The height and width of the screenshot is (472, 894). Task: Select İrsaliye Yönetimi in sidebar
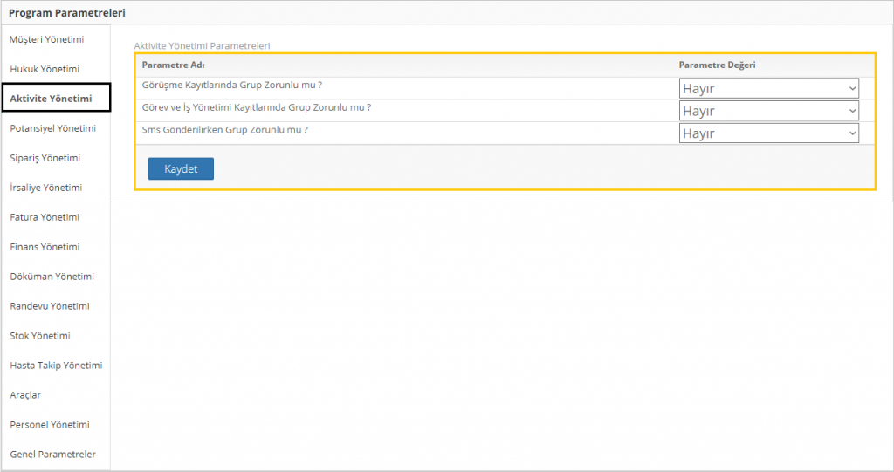[45, 188]
